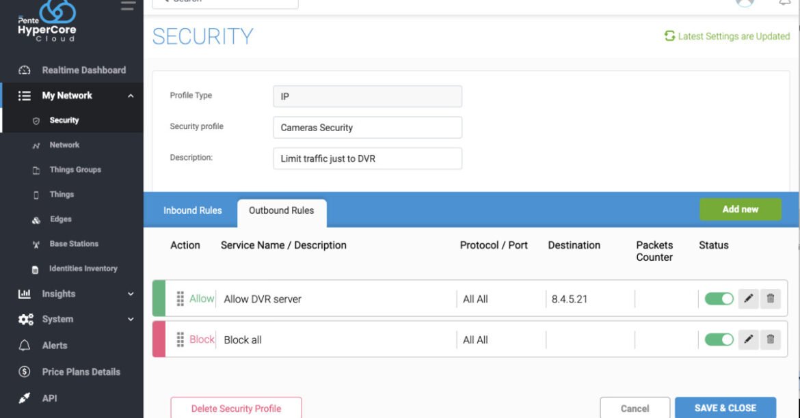
Task: Click trash icon for Block all rule
Action: coord(771,339)
